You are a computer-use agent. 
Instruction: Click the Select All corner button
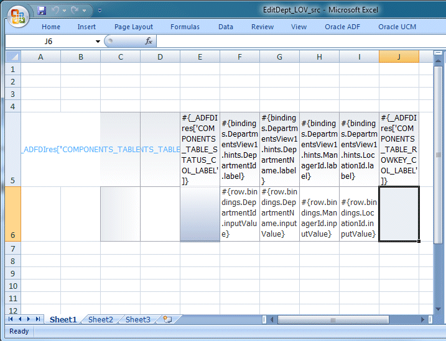pyautogui.click(x=13, y=57)
